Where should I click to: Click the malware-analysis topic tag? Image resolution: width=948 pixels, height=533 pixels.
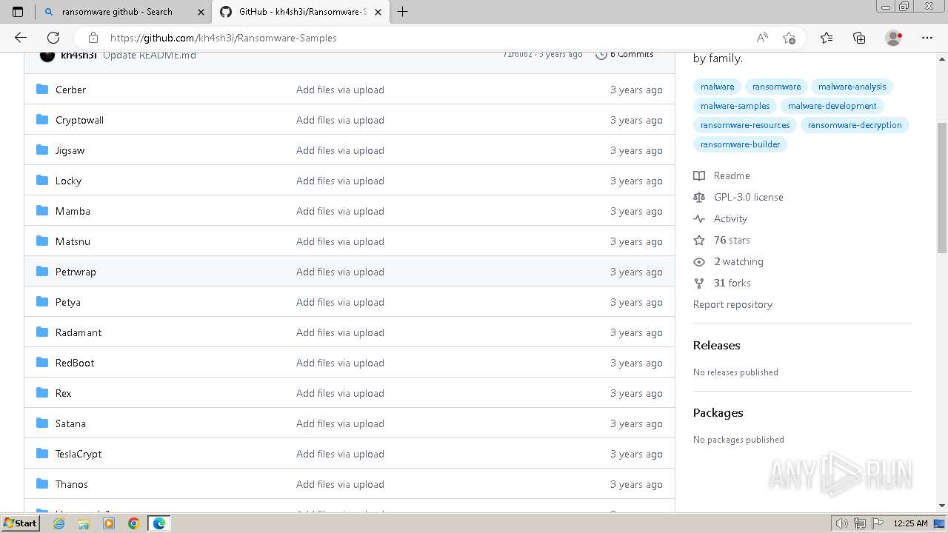pos(852,87)
